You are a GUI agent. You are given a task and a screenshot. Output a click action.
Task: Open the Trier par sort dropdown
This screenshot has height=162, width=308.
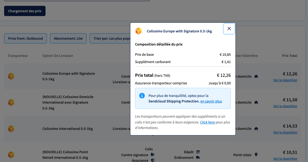click(110, 39)
